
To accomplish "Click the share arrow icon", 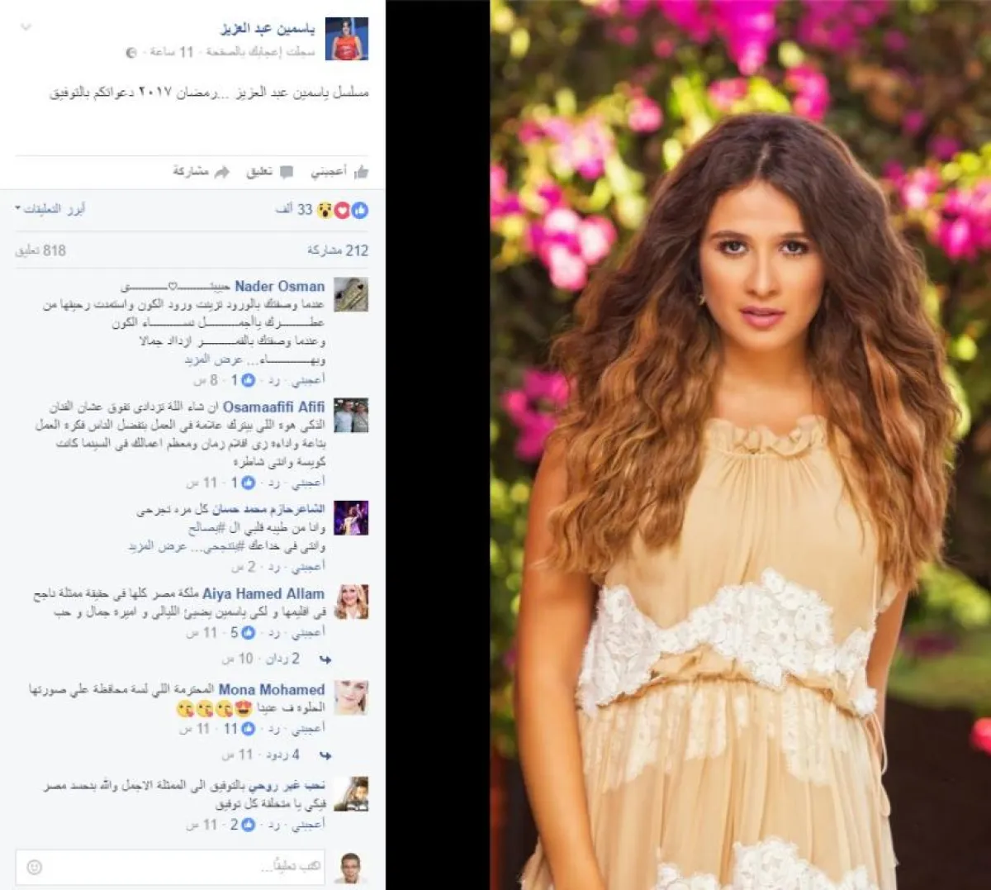I will pyautogui.click(x=221, y=172).
